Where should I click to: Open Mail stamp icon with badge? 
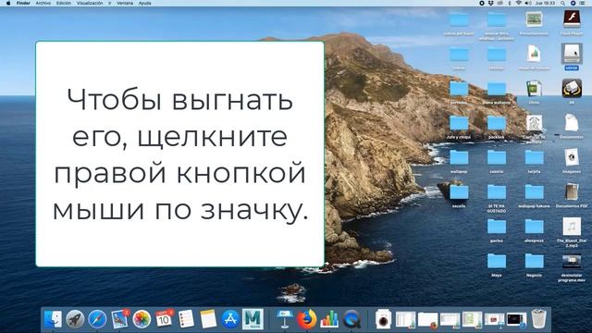tap(119, 319)
